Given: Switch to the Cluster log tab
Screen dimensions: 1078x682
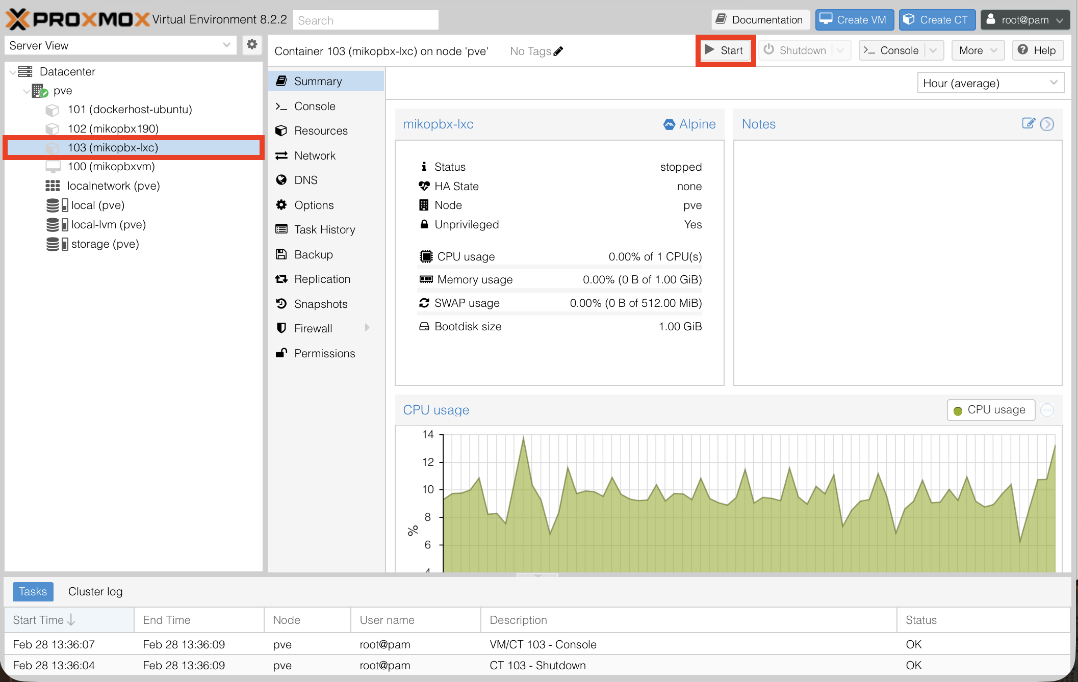Looking at the screenshot, I should point(95,591).
